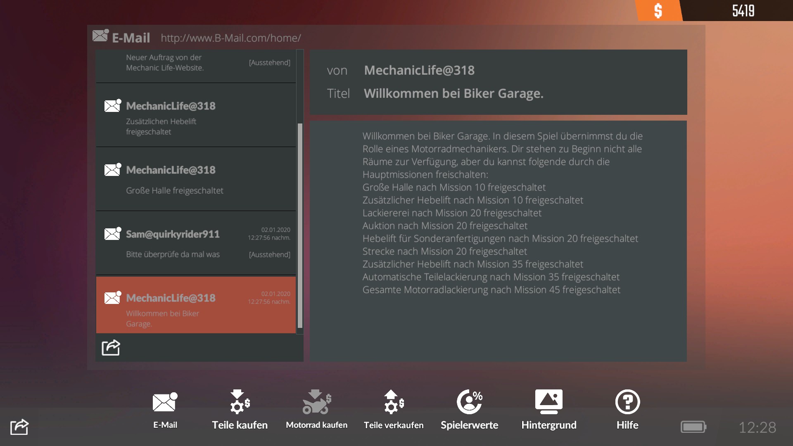Image resolution: width=793 pixels, height=446 pixels.
Task: Open Motorrad kaufen store
Action: [x=316, y=409]
